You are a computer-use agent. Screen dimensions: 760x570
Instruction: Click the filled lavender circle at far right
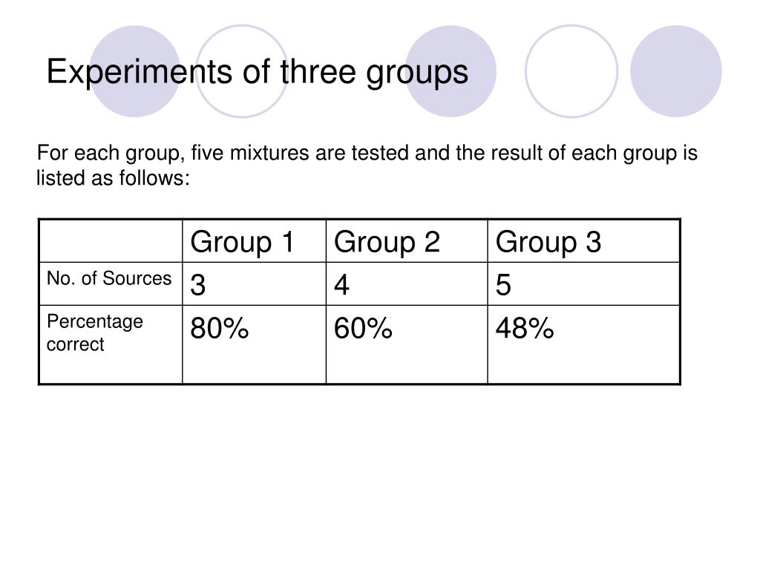(675, 71)
